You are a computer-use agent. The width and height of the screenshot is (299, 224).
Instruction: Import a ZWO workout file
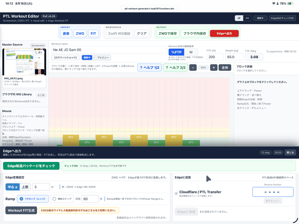pyautogui.click(x=80, y=34)
